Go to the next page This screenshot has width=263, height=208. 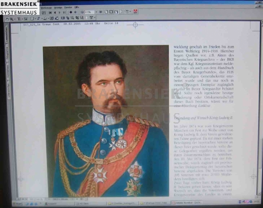pyautogui.click(x=60, y=13)
